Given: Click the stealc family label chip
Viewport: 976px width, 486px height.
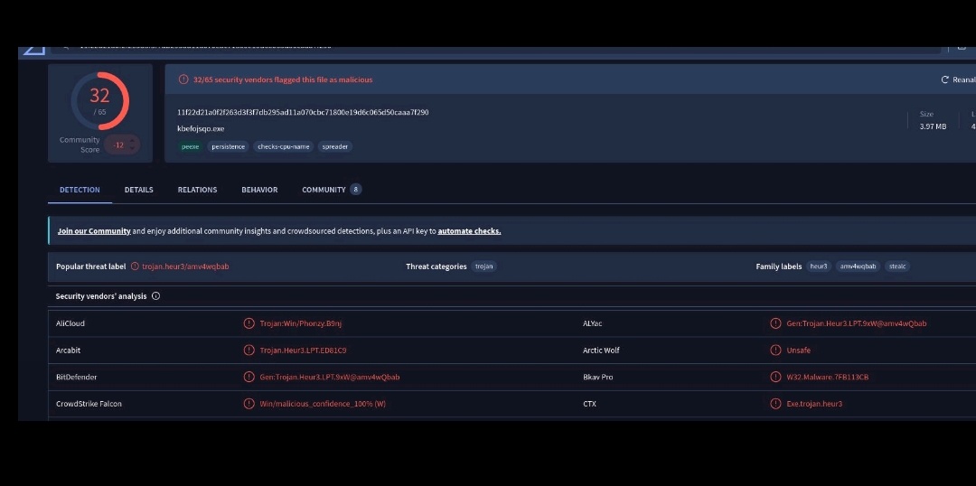Looking at the screenshot, I should point(897,266).
